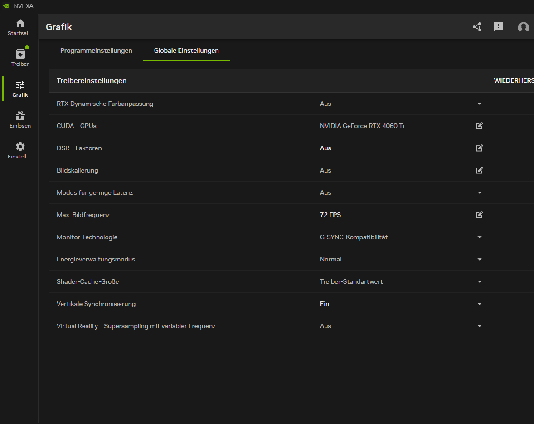Click the NVIDIA logo in title bar
Viewport: 534px width, 424px height.
[x=6, y=6]
